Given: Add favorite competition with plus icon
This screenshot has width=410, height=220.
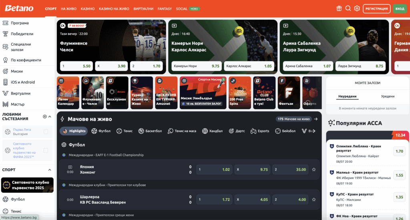Looking at the screenshot, I should pos(45,116).
